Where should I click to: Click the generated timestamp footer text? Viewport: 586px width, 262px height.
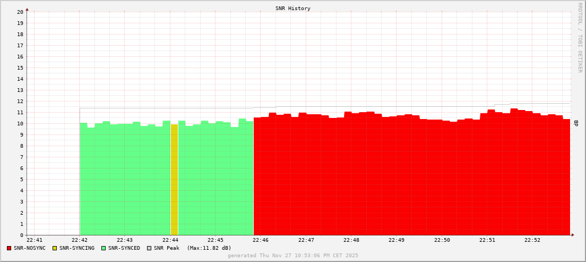point(292,256)
